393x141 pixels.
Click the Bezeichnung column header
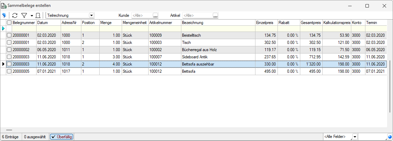pyautogui.click(x=218, y=23)
